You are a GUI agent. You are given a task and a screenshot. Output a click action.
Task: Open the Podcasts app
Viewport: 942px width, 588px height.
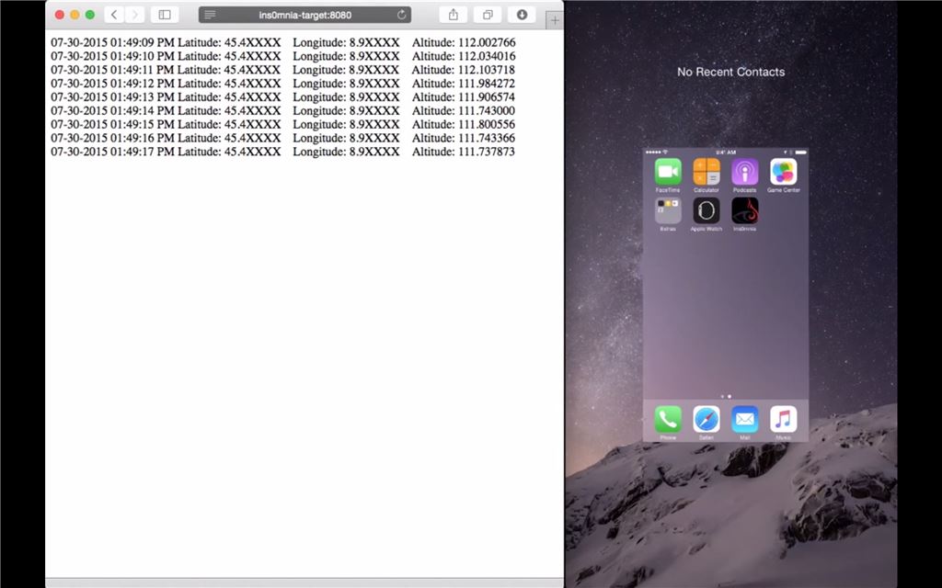pos(745,172)
